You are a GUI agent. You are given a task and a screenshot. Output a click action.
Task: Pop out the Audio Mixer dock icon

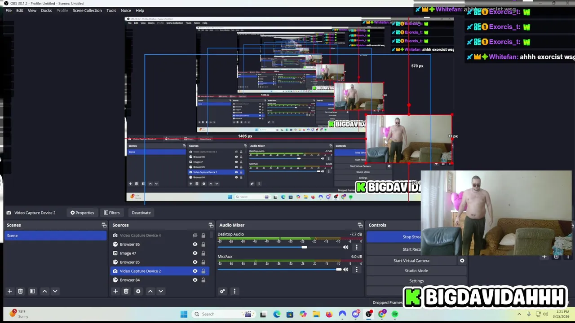360,225
